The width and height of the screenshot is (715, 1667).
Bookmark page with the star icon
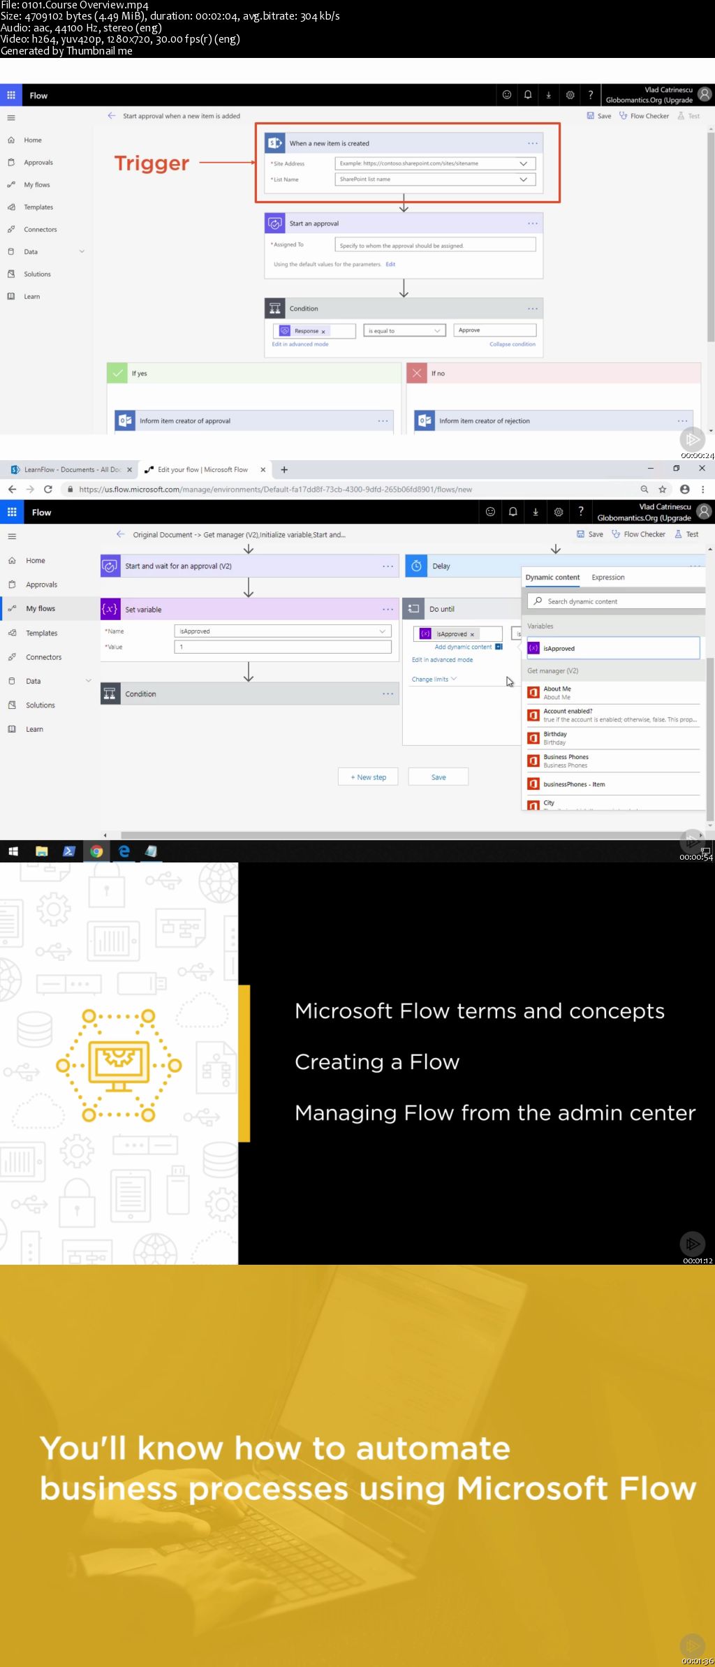tap(663, 490)
